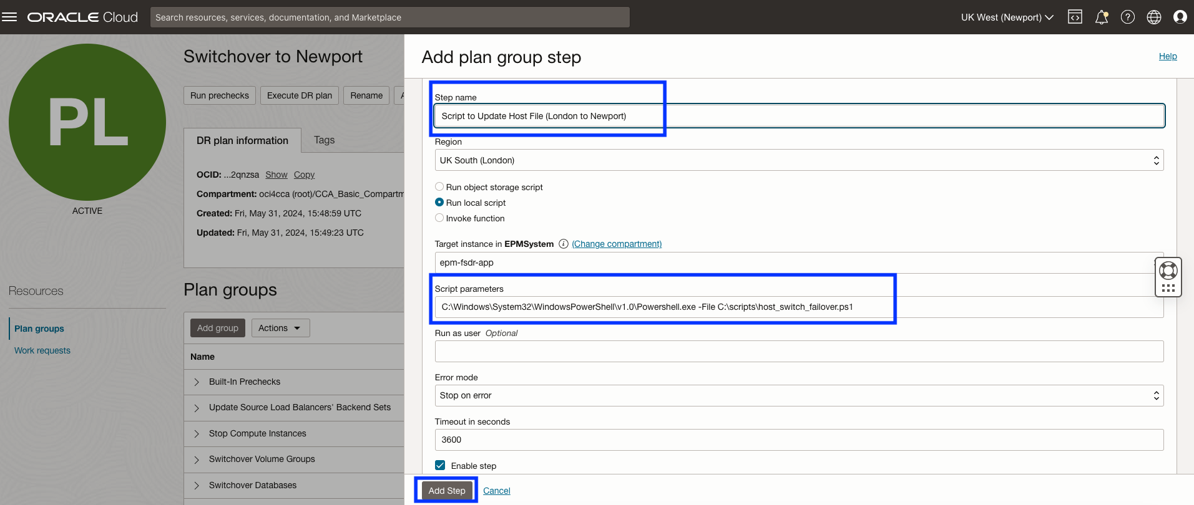The width and height of the screenshot is (1194, 505).
Task: Select Run local script option
Action: [x=439, y=202]
